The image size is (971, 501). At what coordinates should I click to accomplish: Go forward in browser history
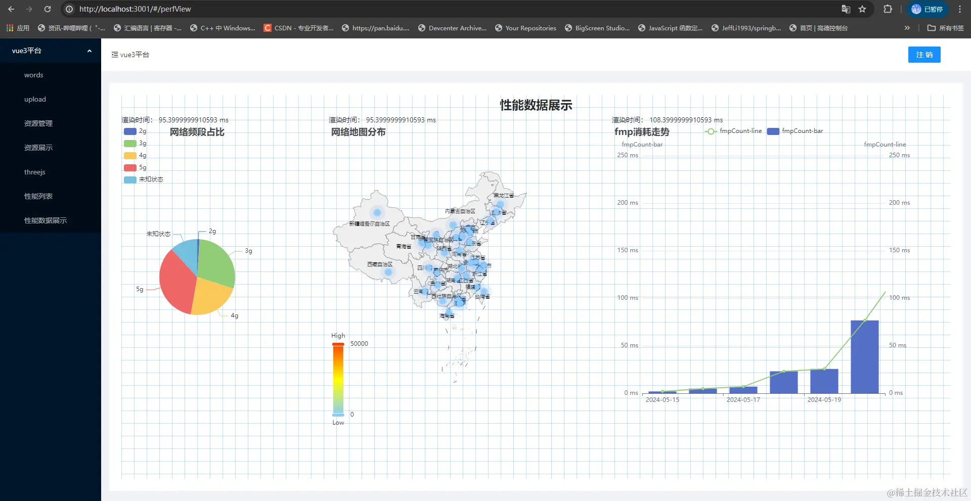(x=29, y=9)
